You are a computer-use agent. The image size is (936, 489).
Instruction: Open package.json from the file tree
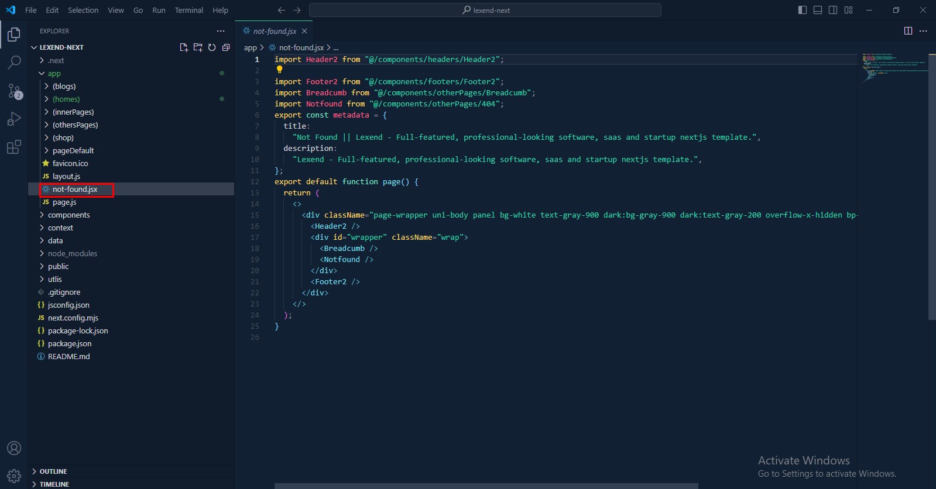[x=69, y=344]
